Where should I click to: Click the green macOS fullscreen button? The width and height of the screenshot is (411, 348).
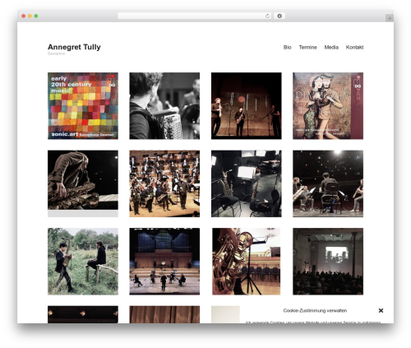[x=36, y=16]
